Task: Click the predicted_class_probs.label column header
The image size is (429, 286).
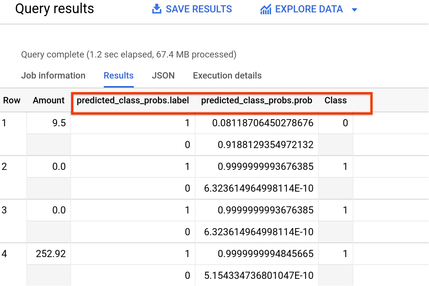Action: pos(133,100)
